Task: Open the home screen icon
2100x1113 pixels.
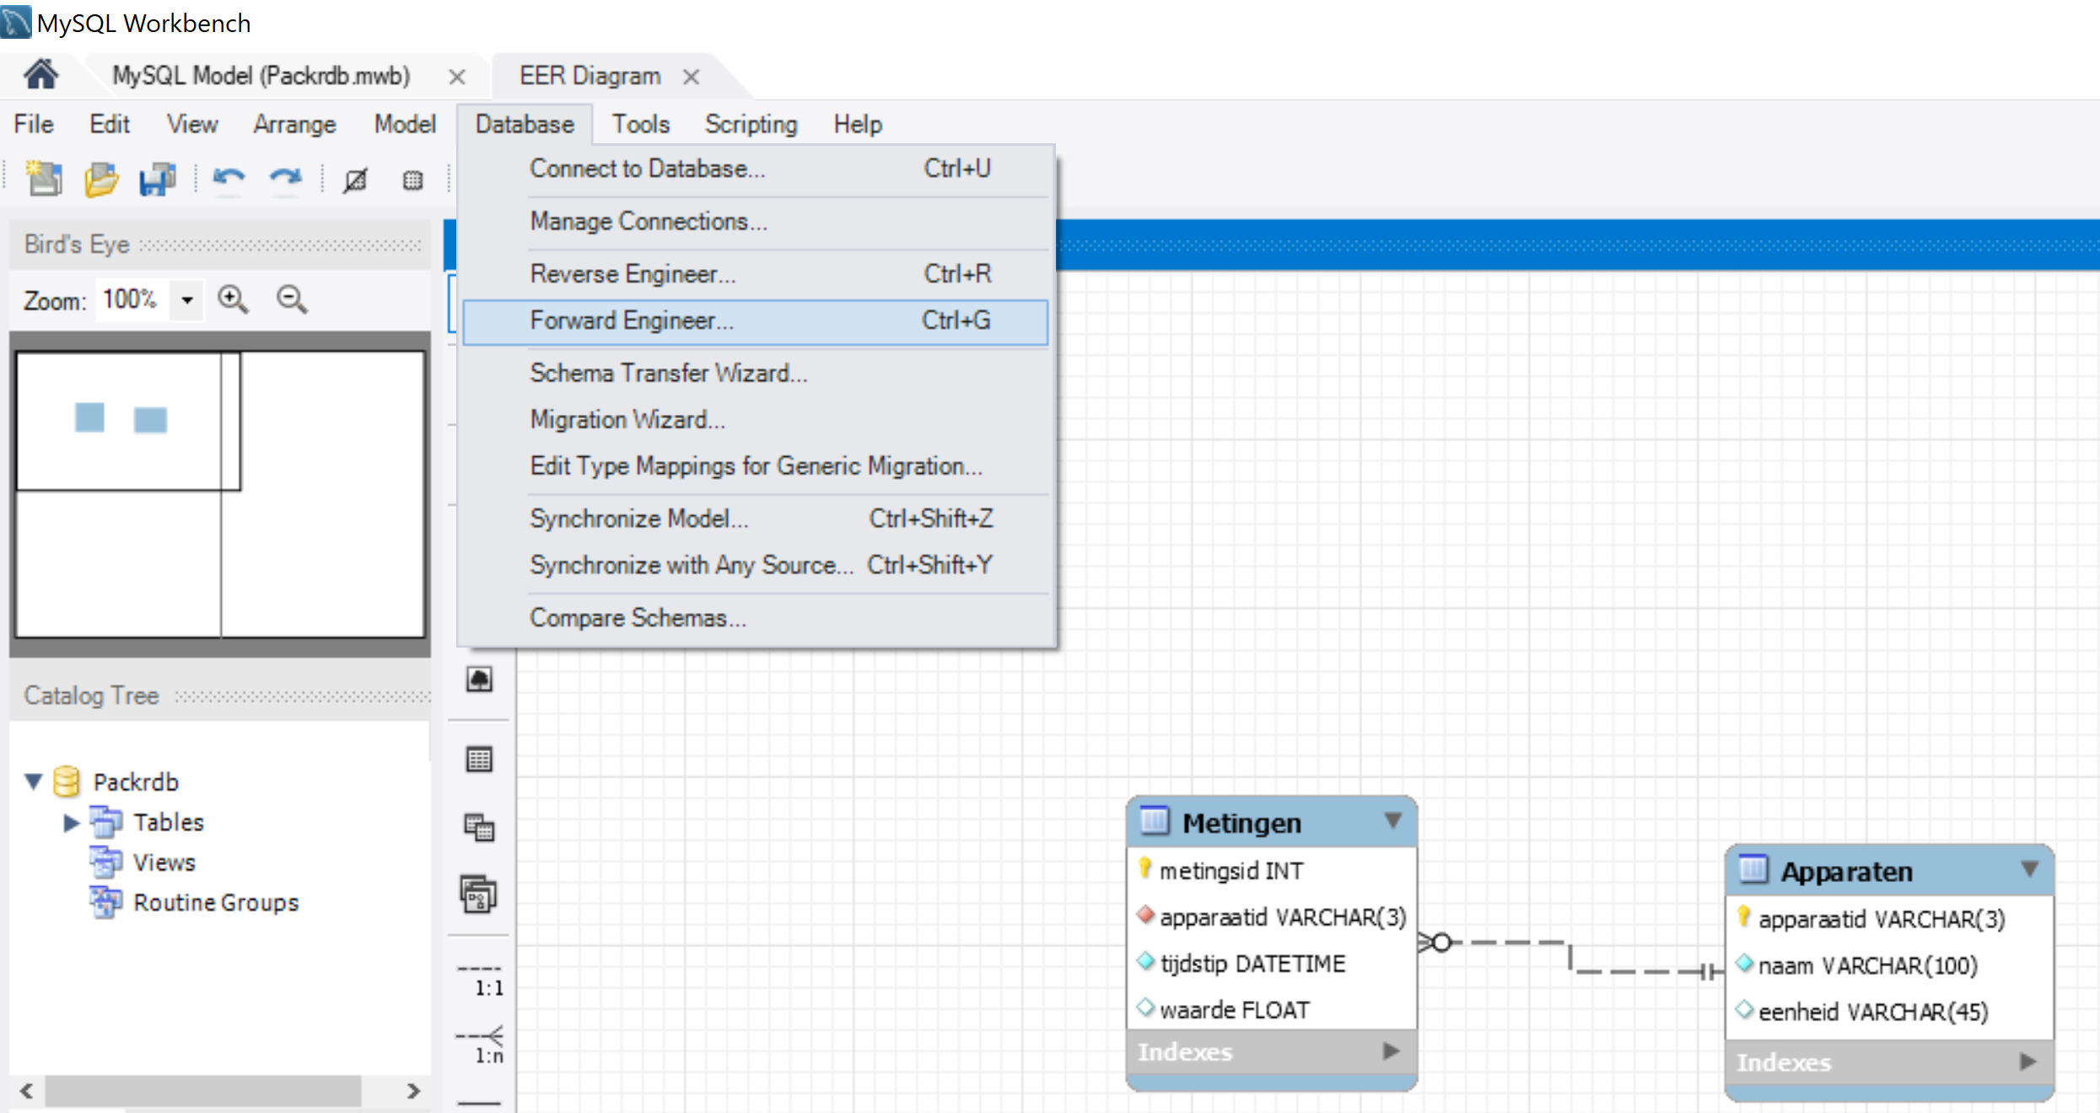Action: pos(40,75)
